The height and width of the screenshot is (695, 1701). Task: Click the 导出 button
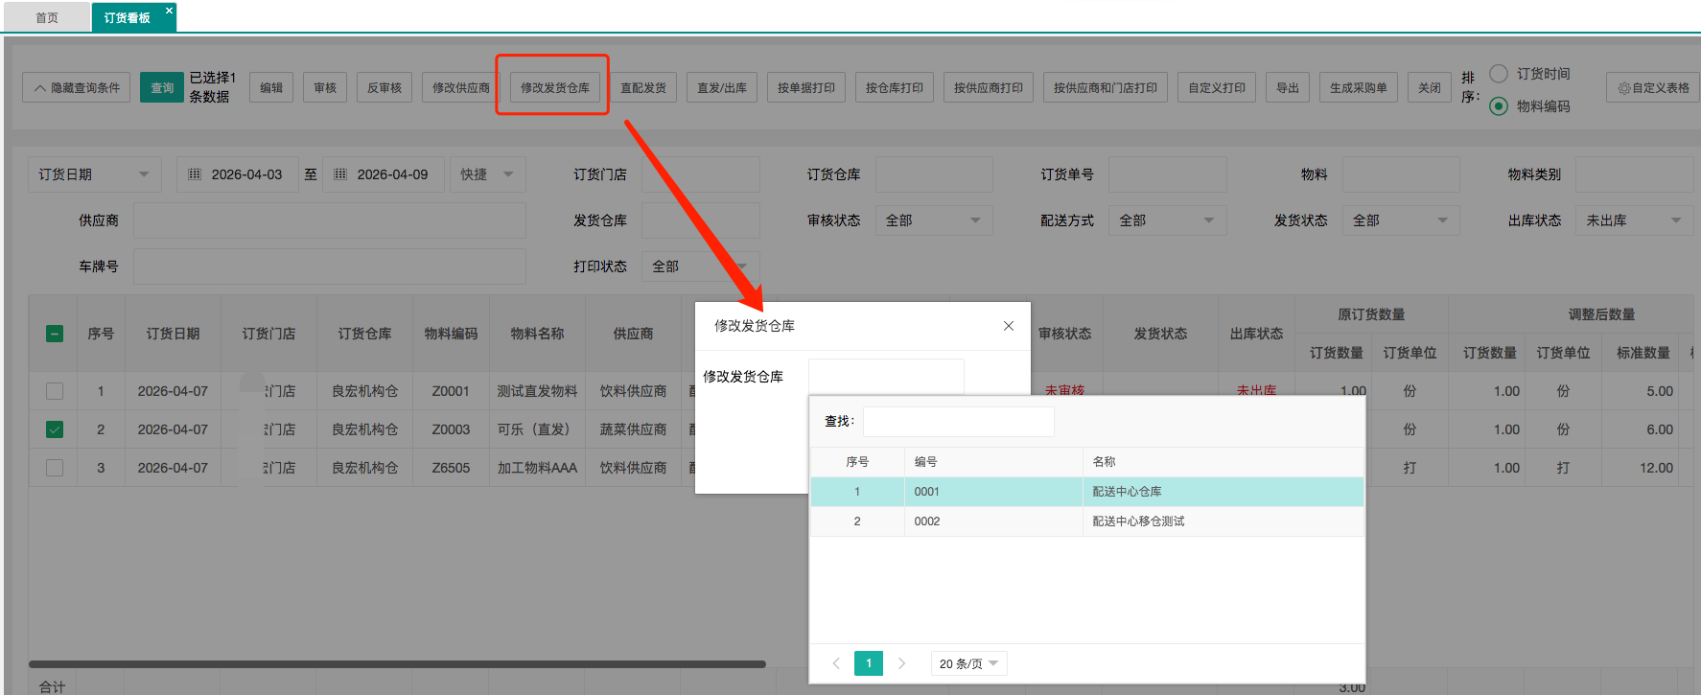click(1288, 88)
